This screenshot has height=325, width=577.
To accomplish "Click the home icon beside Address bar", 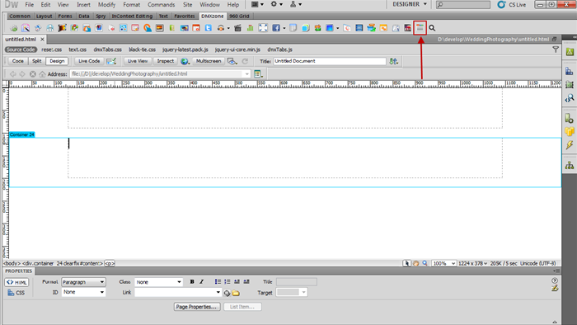I will [42, 74].
